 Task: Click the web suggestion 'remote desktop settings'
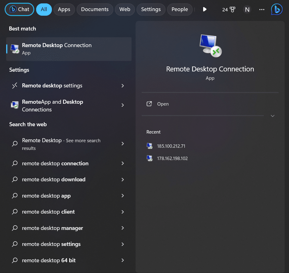pos(69,244)
